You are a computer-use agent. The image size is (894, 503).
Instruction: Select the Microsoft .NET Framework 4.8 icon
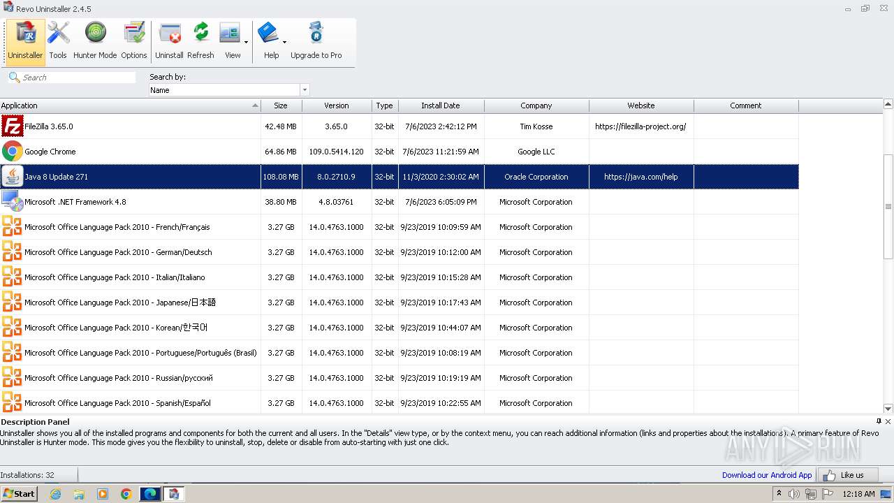tap(12, 202)
